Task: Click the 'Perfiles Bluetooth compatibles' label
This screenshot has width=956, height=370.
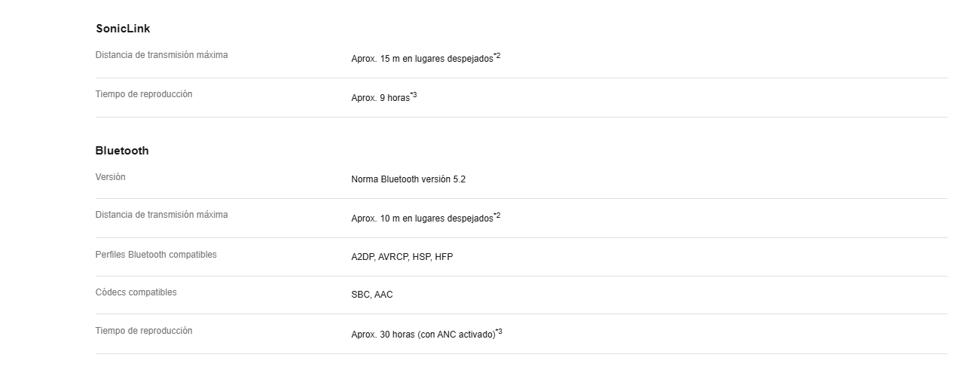Action: (x=156, y=255)
